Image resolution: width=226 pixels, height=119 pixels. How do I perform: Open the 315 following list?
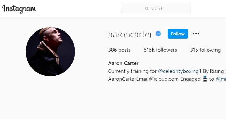tap(206, 50)
